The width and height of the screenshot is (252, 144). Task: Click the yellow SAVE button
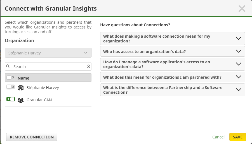[237, 137]
